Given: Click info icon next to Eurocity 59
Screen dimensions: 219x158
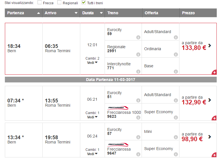Looking at the screenshot, I should click(x=138, y=37).
